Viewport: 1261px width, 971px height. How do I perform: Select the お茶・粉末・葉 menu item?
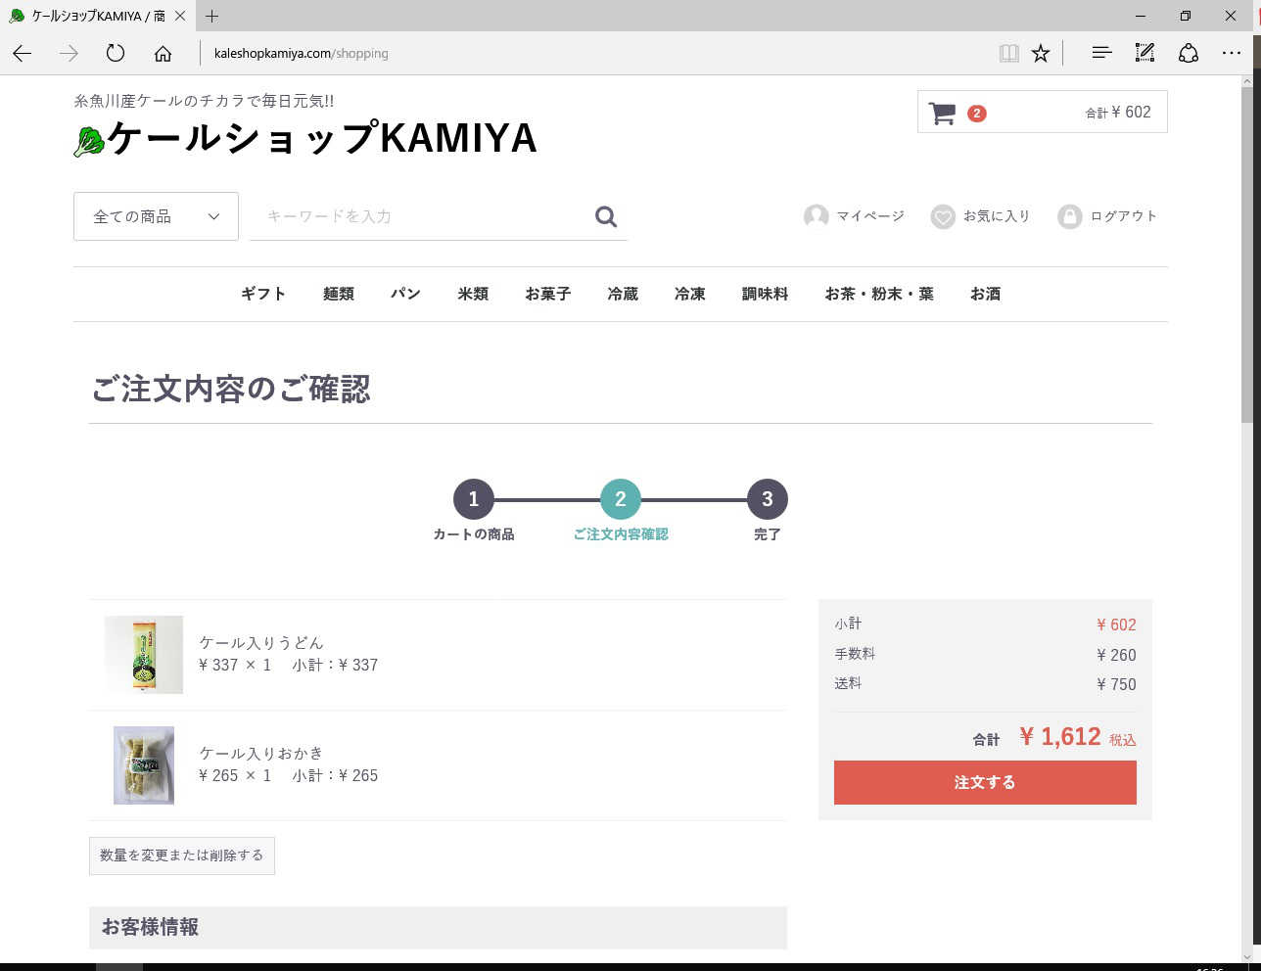(x=878, y=294)
